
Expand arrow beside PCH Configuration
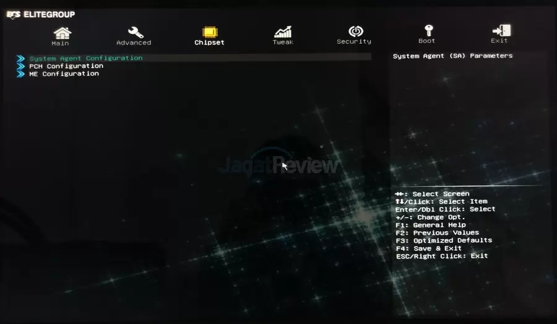(x=21, y=66)
